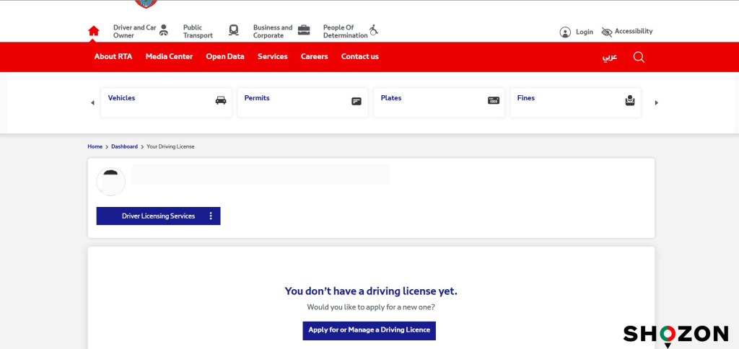Select the Plates service card
This screenshot has height=349, width=739.
click(x=439, y=102)
